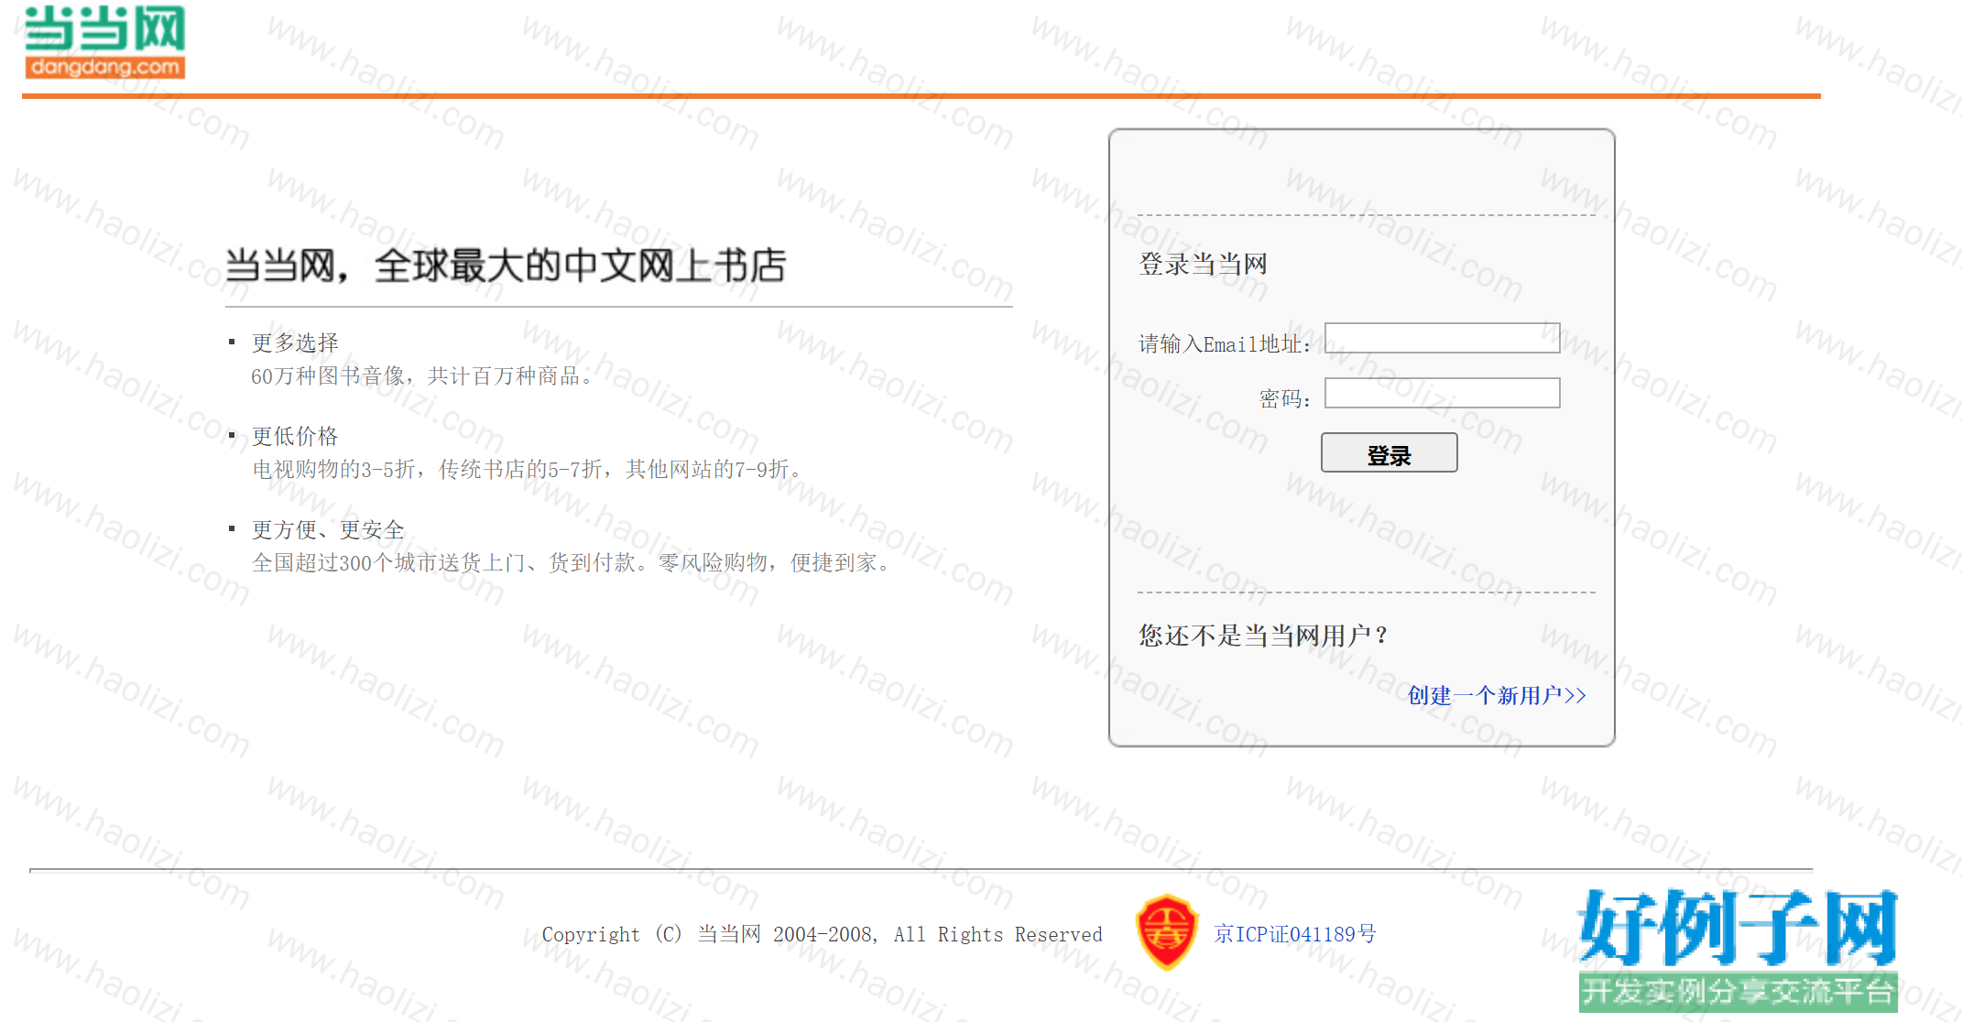1962x1022 pixels.
Task: Open the 创建一个新用户>> link
Action: point(1497,696)
